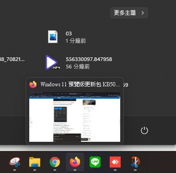Click the 56 分鐘前 timestamp text

pos(78,67)
